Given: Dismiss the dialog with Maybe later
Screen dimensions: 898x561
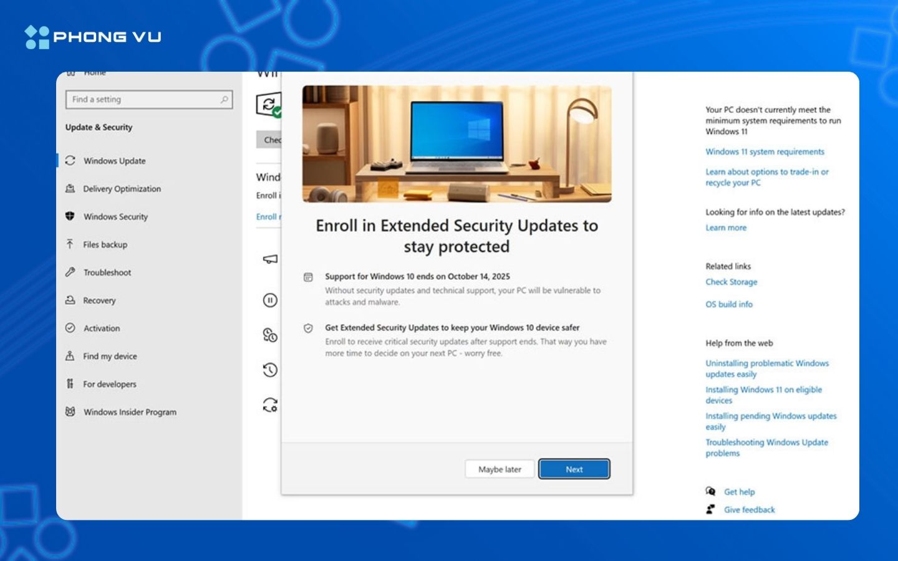Looking at the screenshot, I should tap(500, 469).
